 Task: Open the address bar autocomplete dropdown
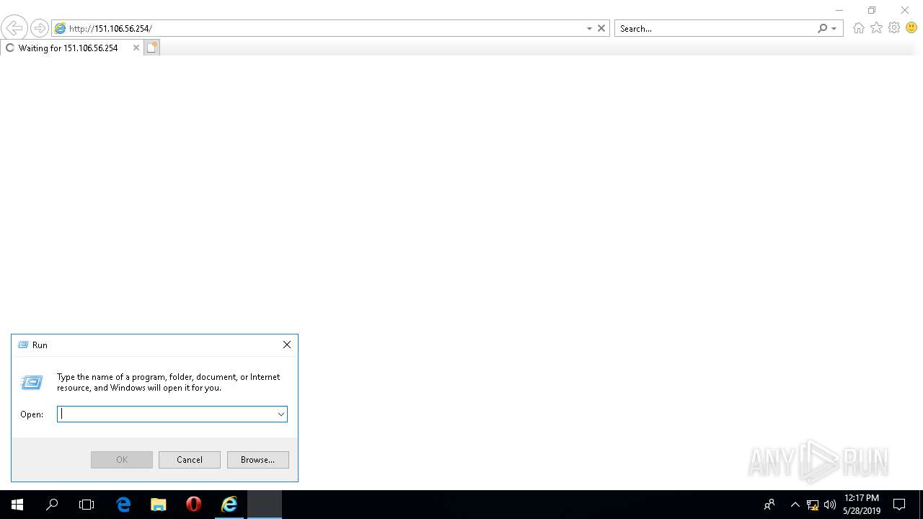coord(589,28)
